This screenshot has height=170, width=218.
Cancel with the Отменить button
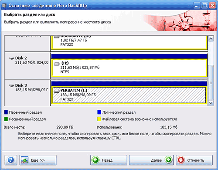click(194, 160)
